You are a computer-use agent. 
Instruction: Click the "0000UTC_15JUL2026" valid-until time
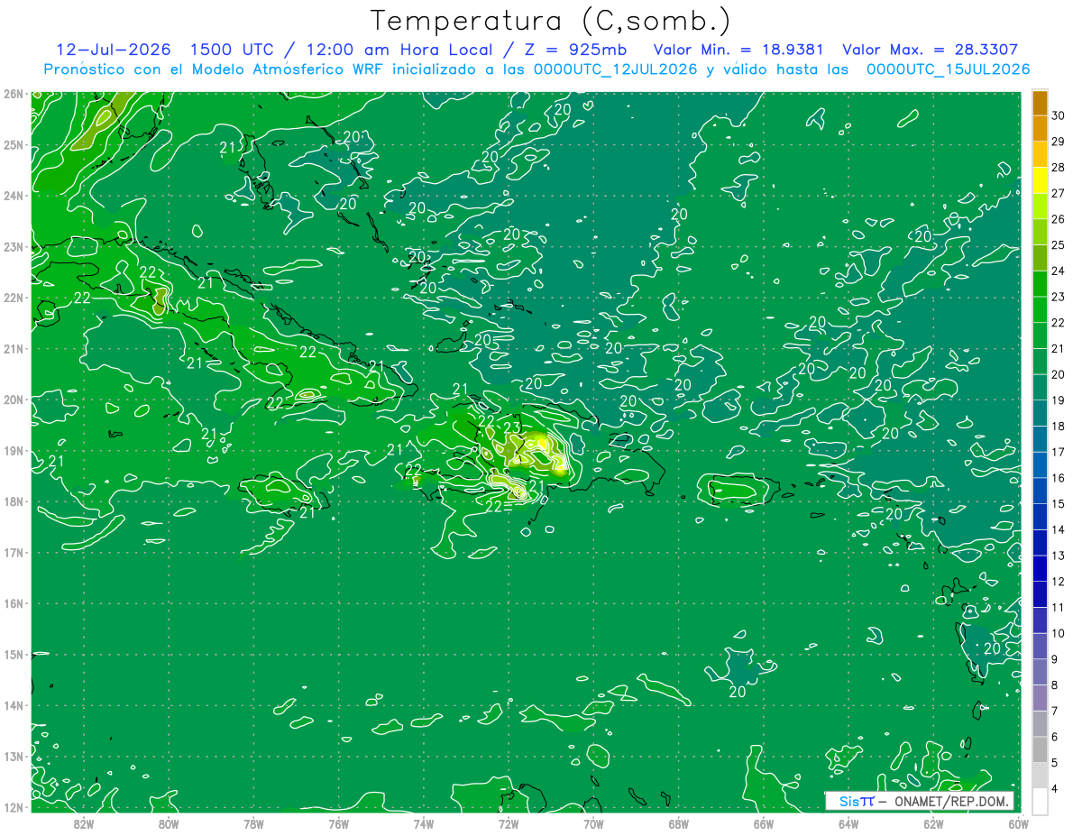(x=948, y=69)
